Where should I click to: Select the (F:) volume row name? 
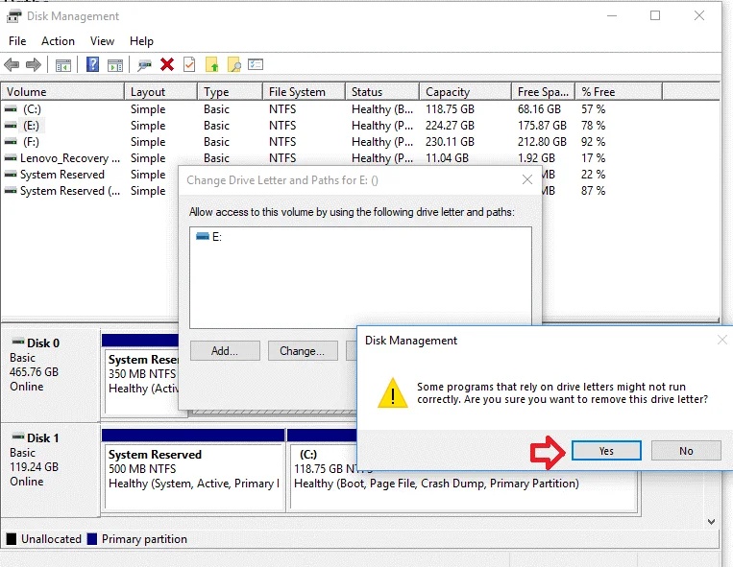tap(32, 142)
